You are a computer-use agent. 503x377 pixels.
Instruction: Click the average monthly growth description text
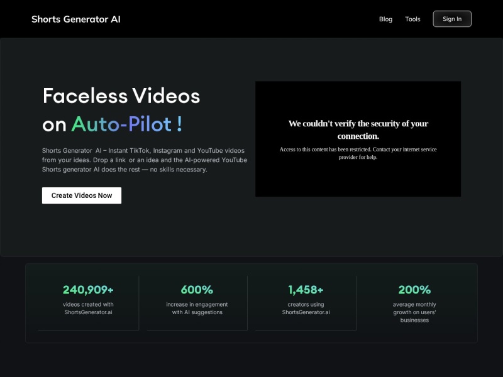click(x=413, y=312)
